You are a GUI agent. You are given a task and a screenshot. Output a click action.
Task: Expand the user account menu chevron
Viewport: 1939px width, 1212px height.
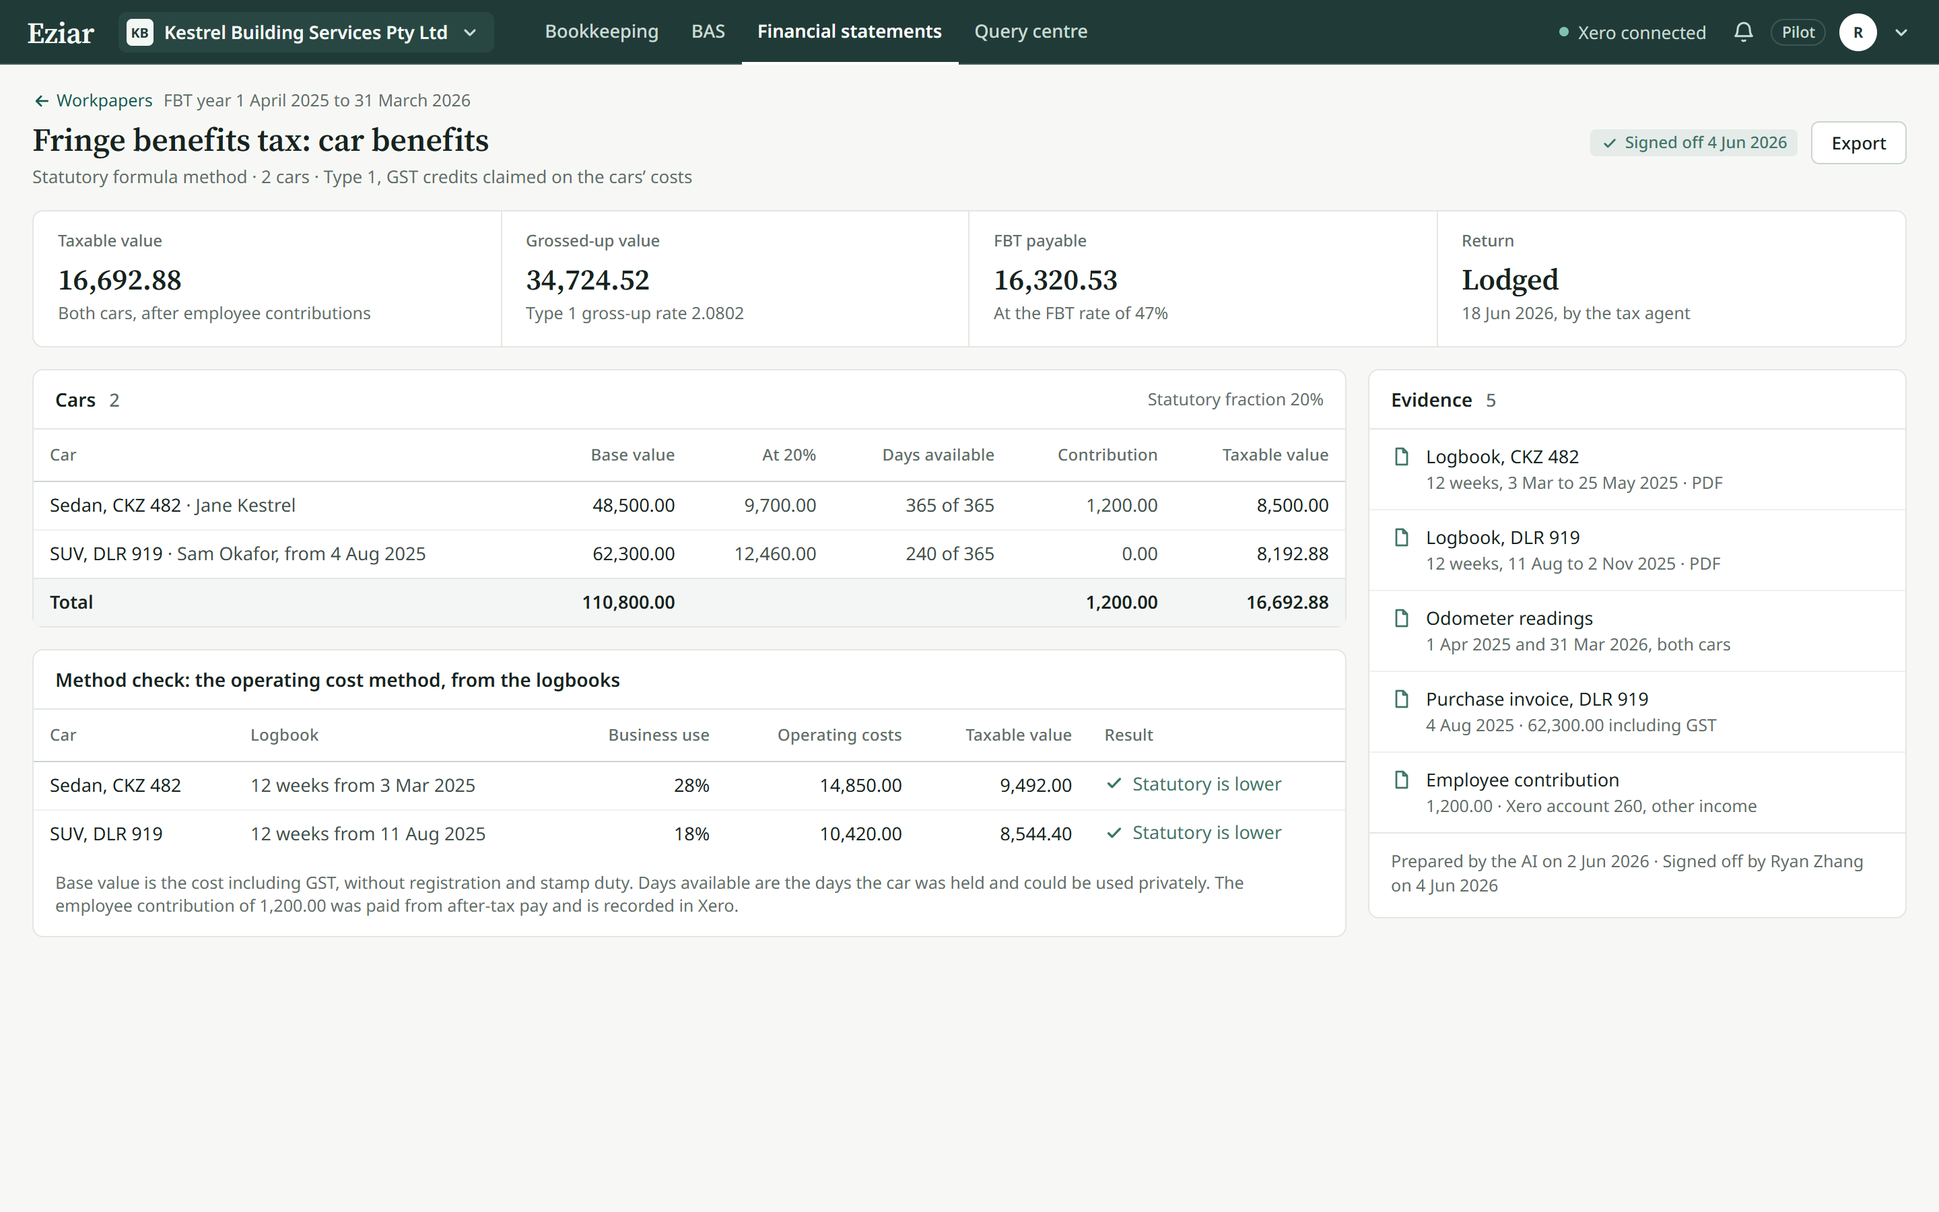pos(1901,33)
